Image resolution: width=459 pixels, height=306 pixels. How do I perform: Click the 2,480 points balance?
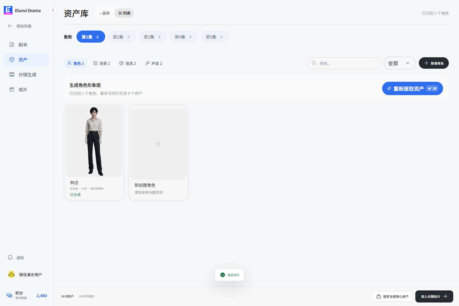pyautogui.click(x=42, y=296)
